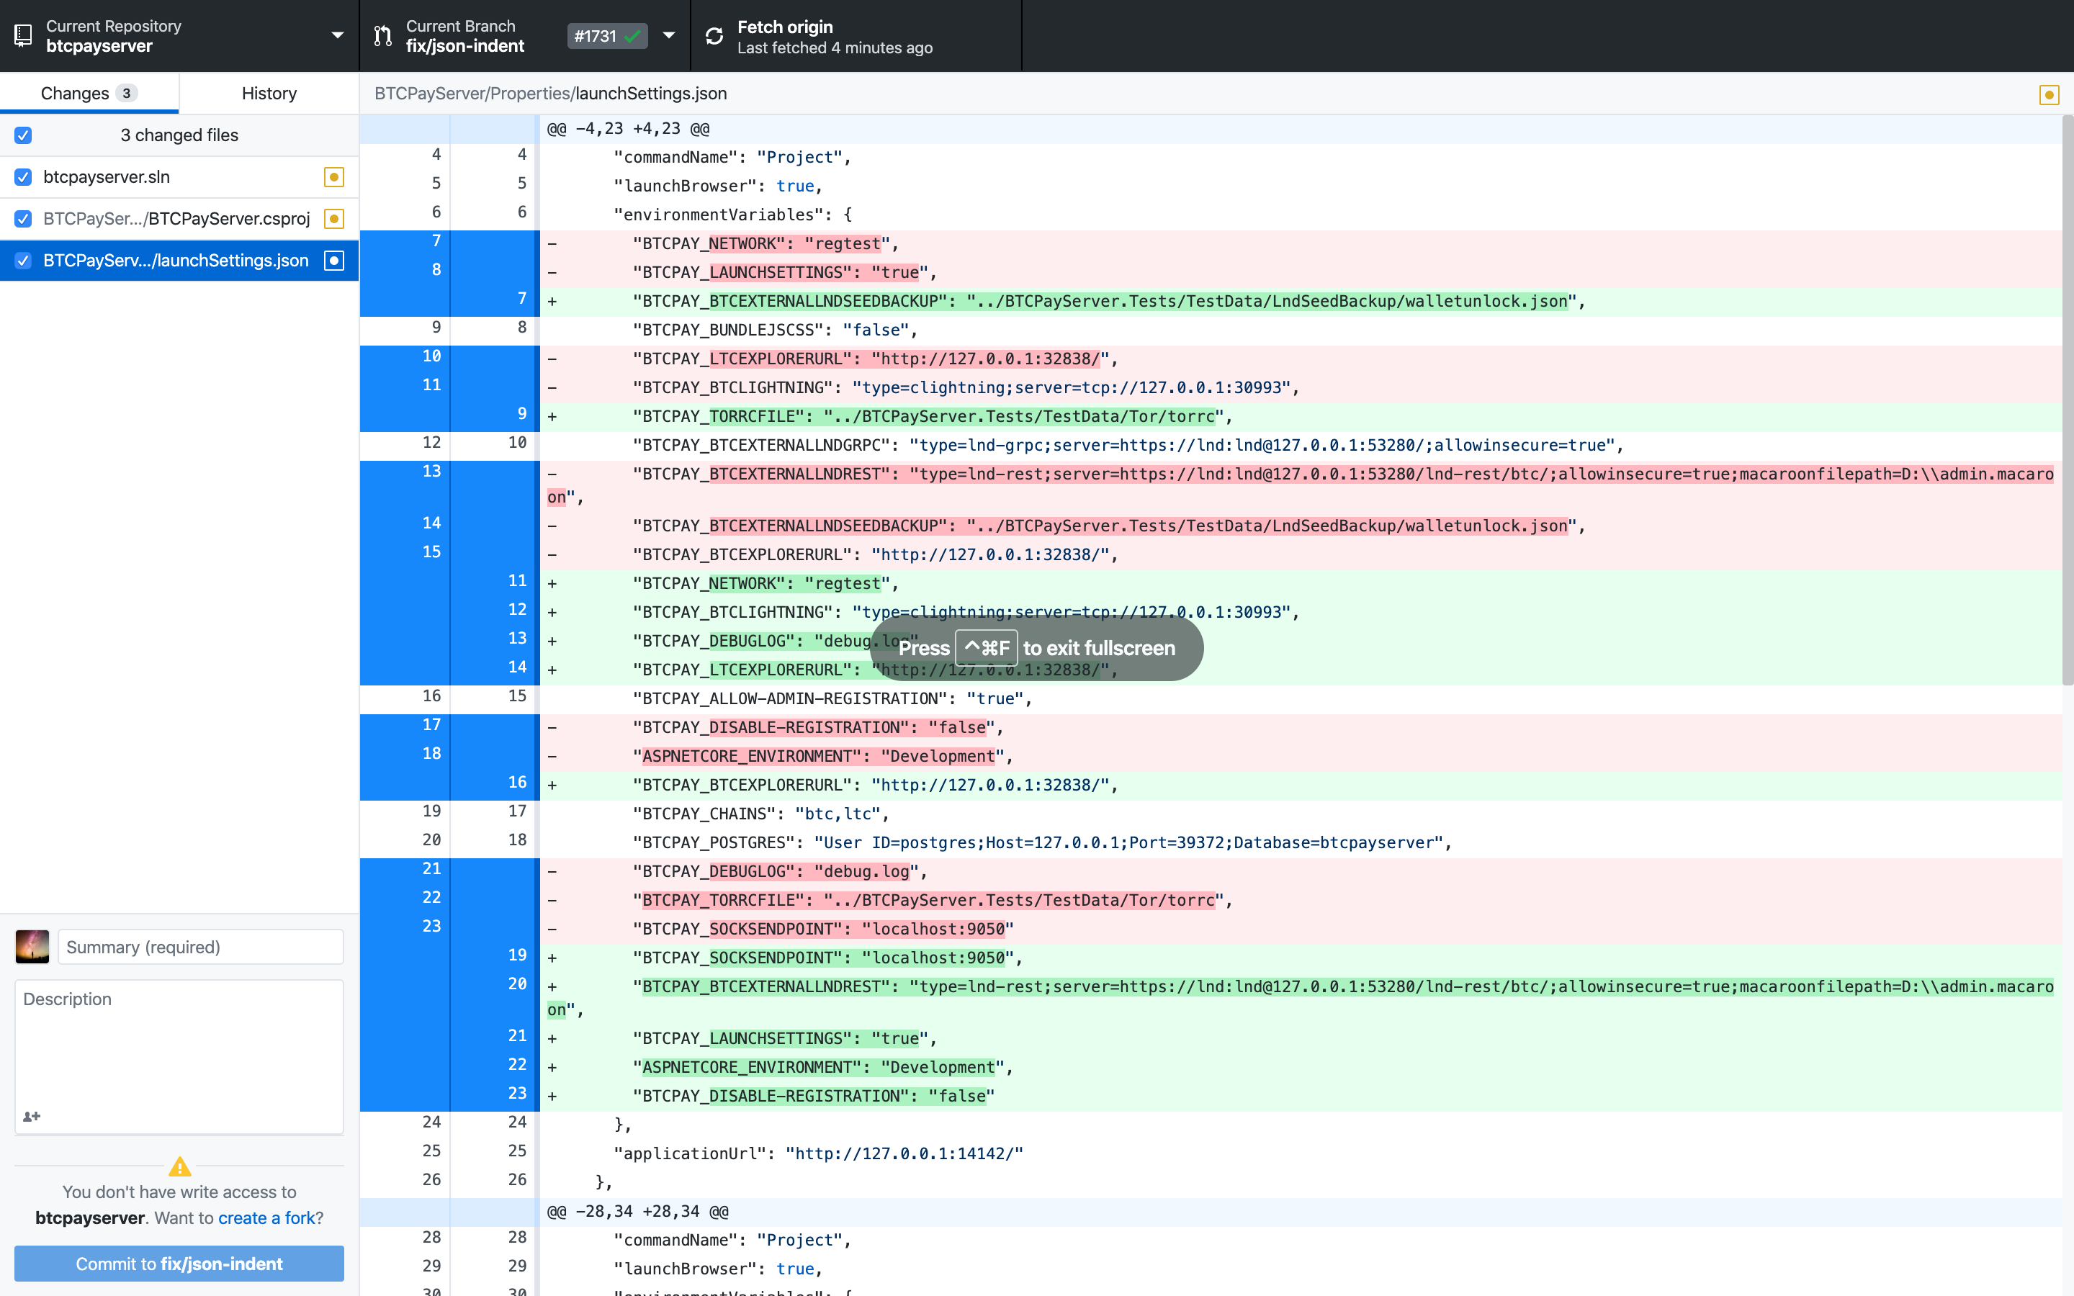Click the modified indicator beside btcpayserver.sln
Image resolution: width=2074 pixels, height=1296 pixels.
click(x=334, y=176)
